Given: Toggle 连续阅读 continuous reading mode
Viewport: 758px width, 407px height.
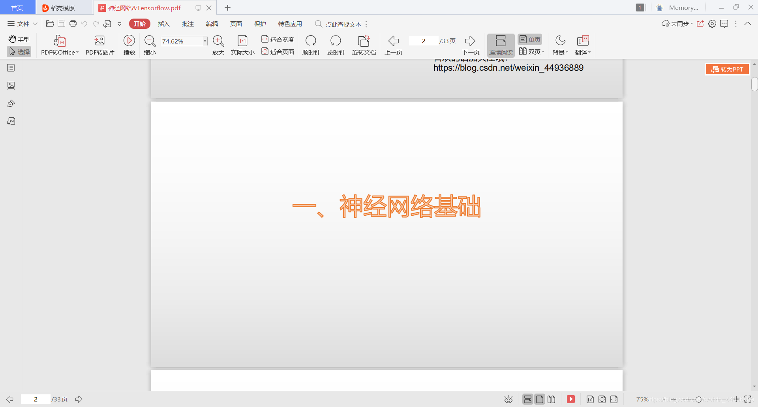Looking at the screenshot, I should point(501,45).
